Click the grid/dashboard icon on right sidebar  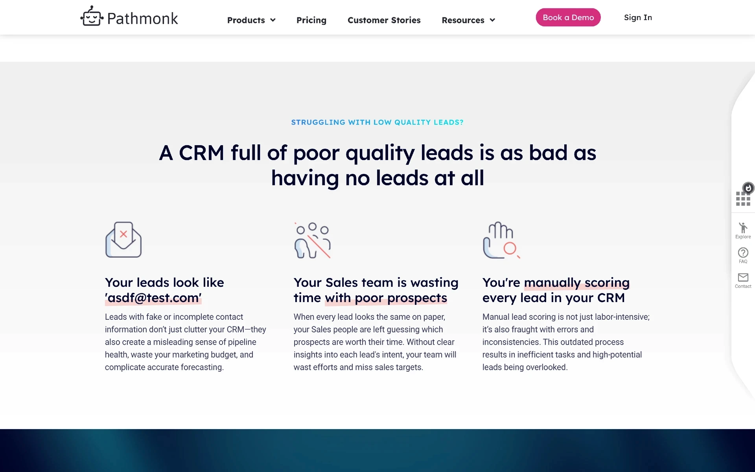pyautogui.click(x=742, y=197)
